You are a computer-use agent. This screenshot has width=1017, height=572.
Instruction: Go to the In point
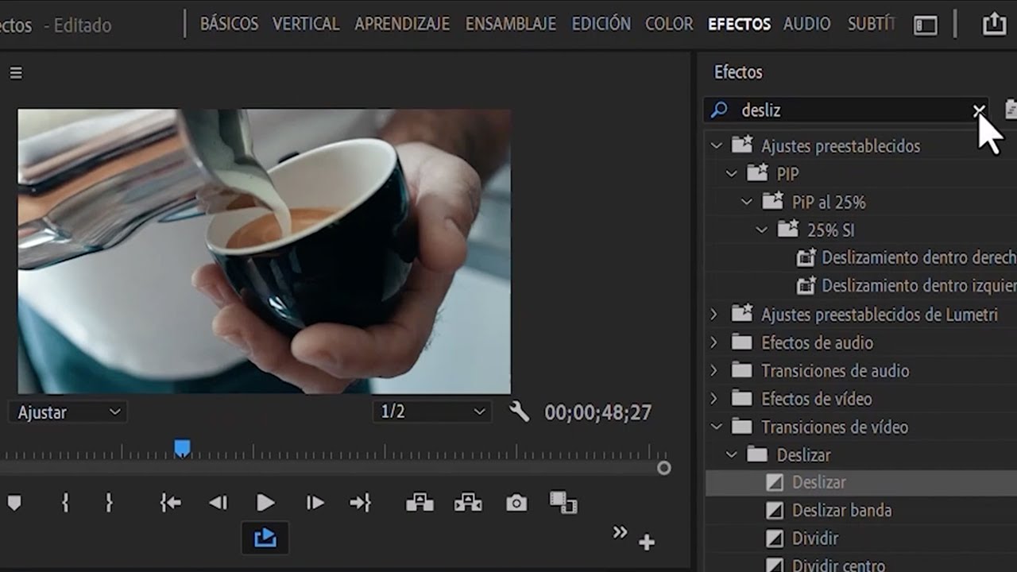tap(171, 503)
